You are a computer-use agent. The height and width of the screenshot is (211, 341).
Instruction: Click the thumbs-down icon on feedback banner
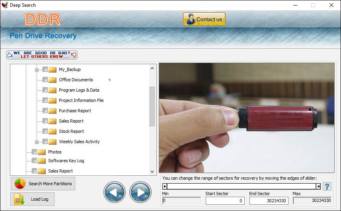74,55
